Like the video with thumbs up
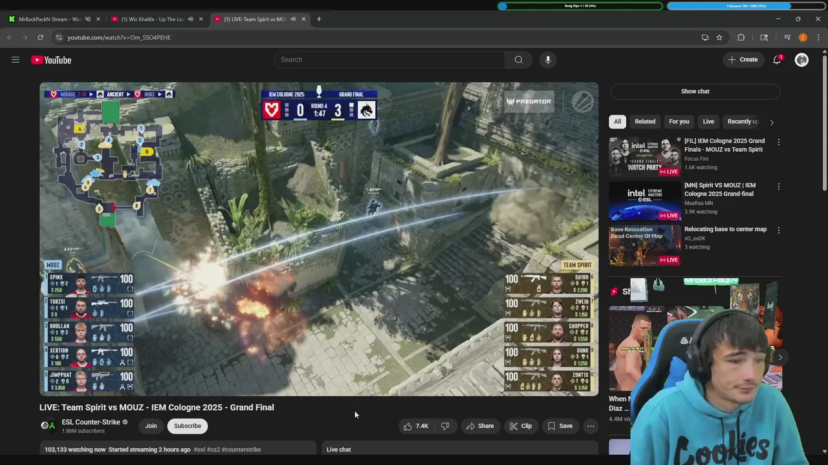828x465 pixels. (x=415, y=426)
